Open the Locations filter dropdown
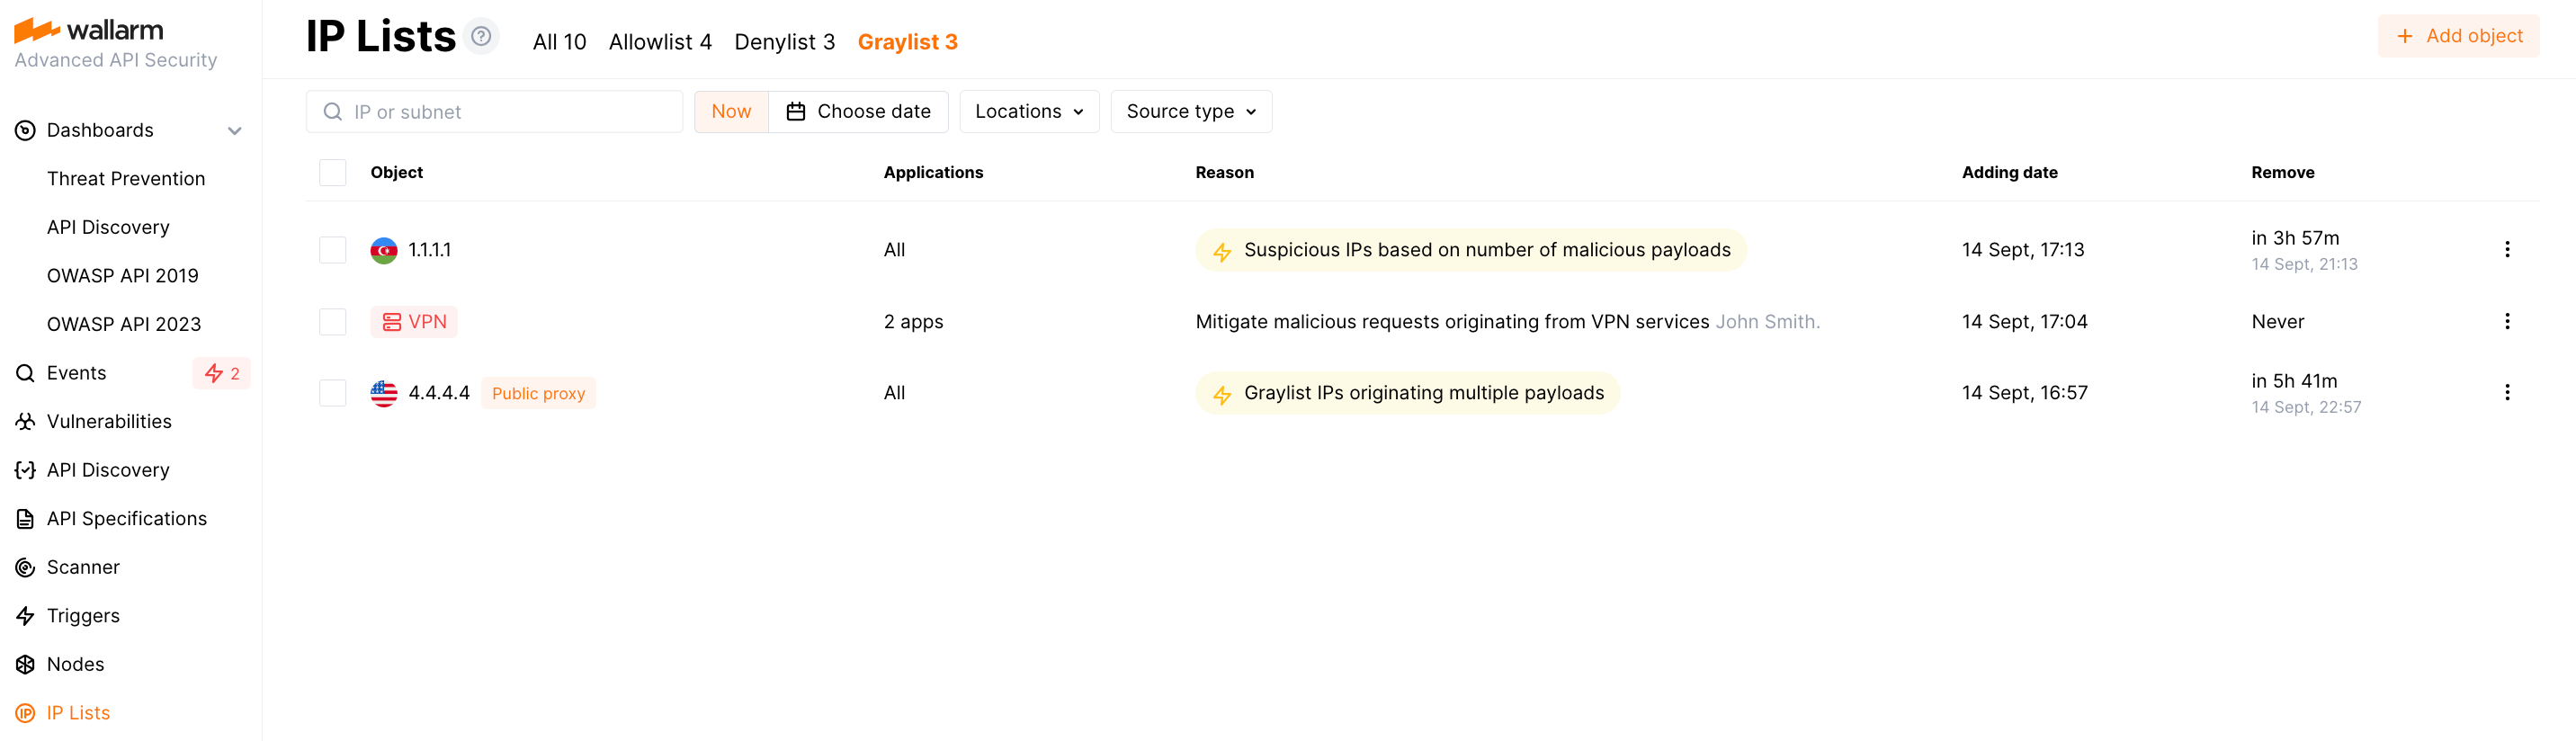This screenshot has height=741, width=2576. tap(1029, 112)
